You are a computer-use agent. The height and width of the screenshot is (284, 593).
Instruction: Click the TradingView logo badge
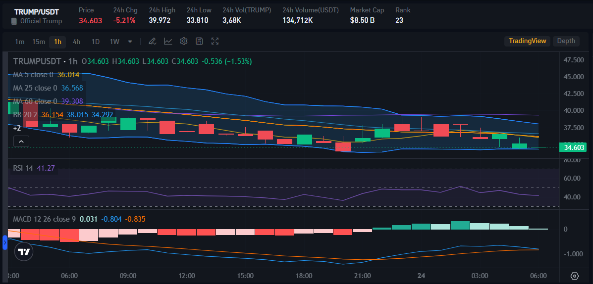[x=24, y=251]
